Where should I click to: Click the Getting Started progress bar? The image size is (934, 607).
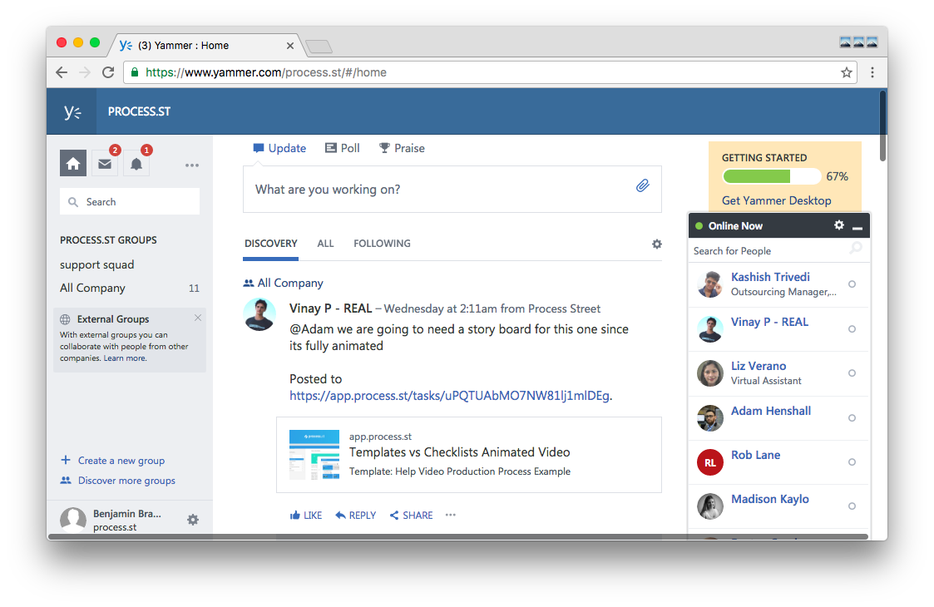pos(771,176)
